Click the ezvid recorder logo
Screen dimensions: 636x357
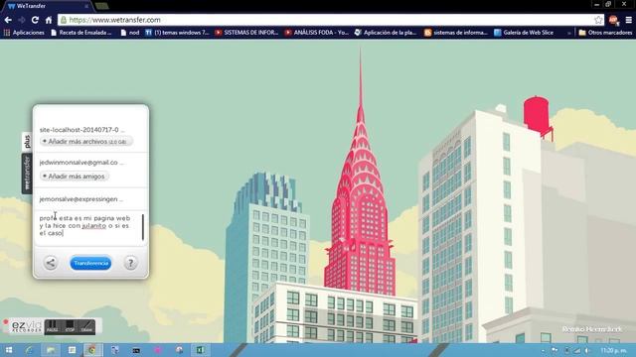26,326
